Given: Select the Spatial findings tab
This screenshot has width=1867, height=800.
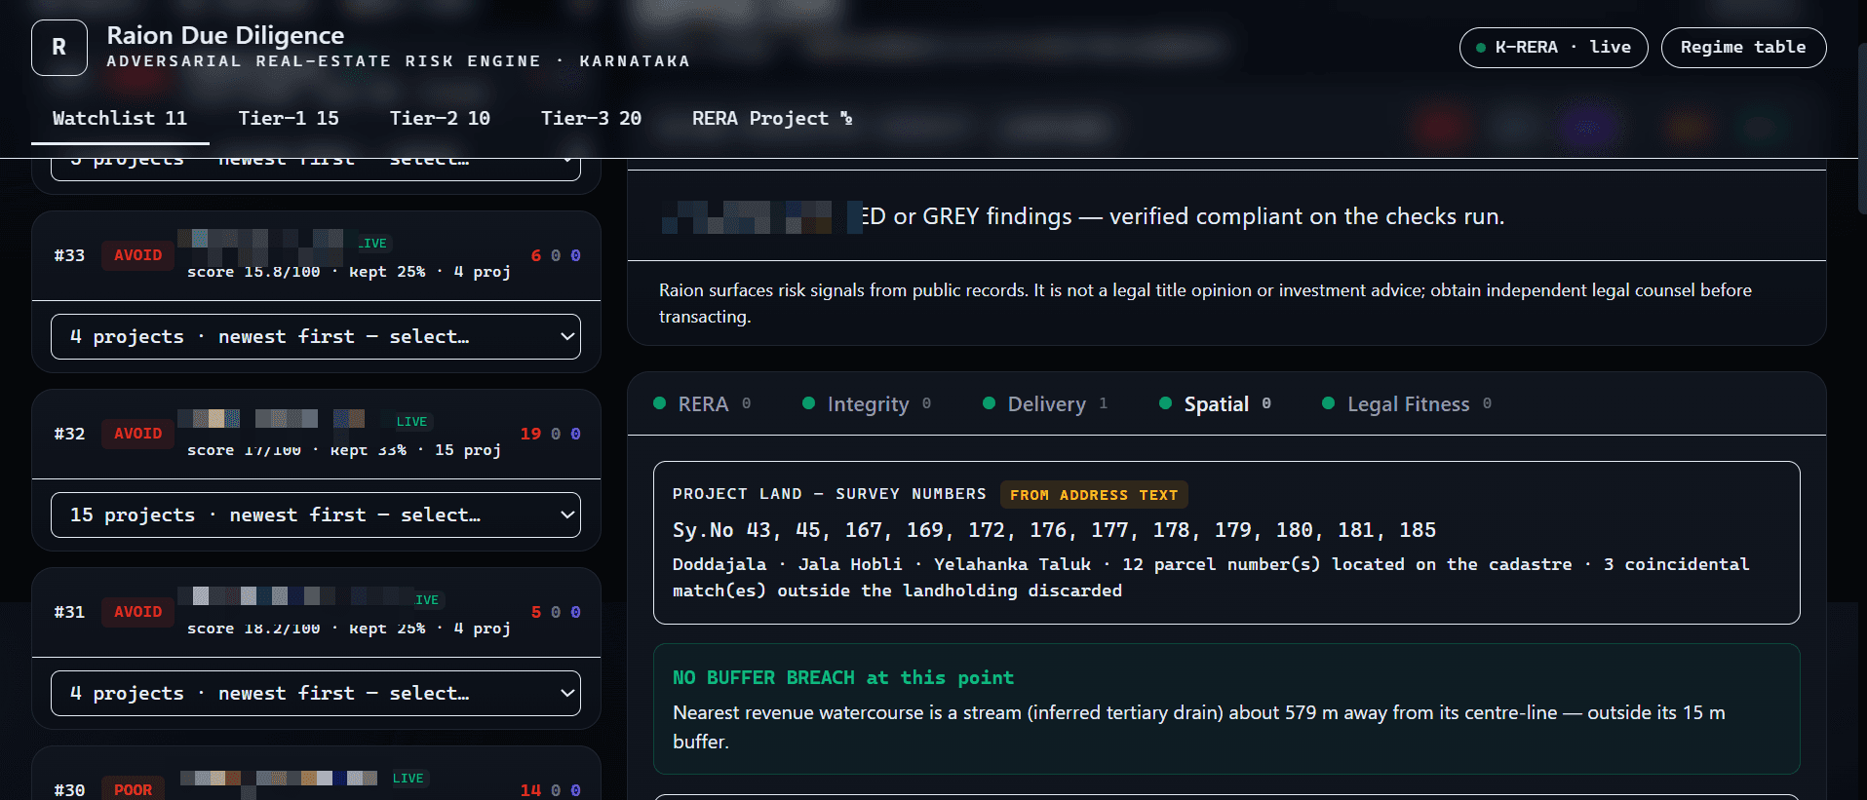Looking at the screenshot, I should click(1215, 403).
